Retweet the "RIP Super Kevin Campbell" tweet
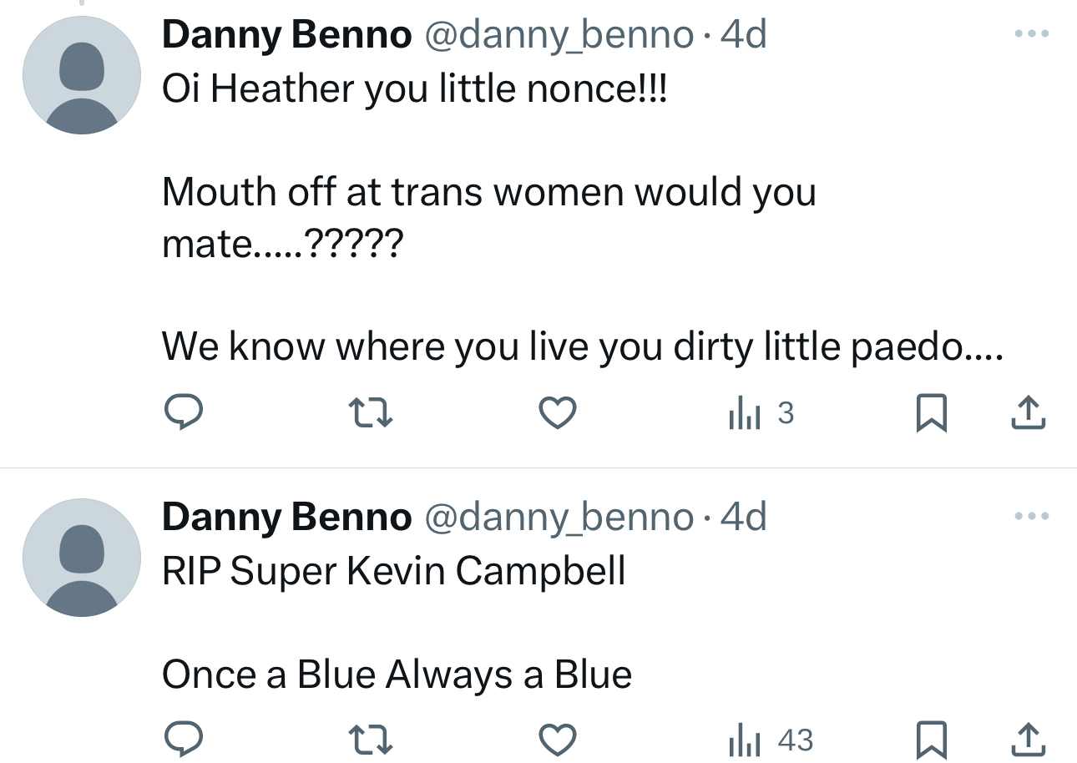Image resolution: width=1077 pixels, height=763 pixels. point(370,740)
